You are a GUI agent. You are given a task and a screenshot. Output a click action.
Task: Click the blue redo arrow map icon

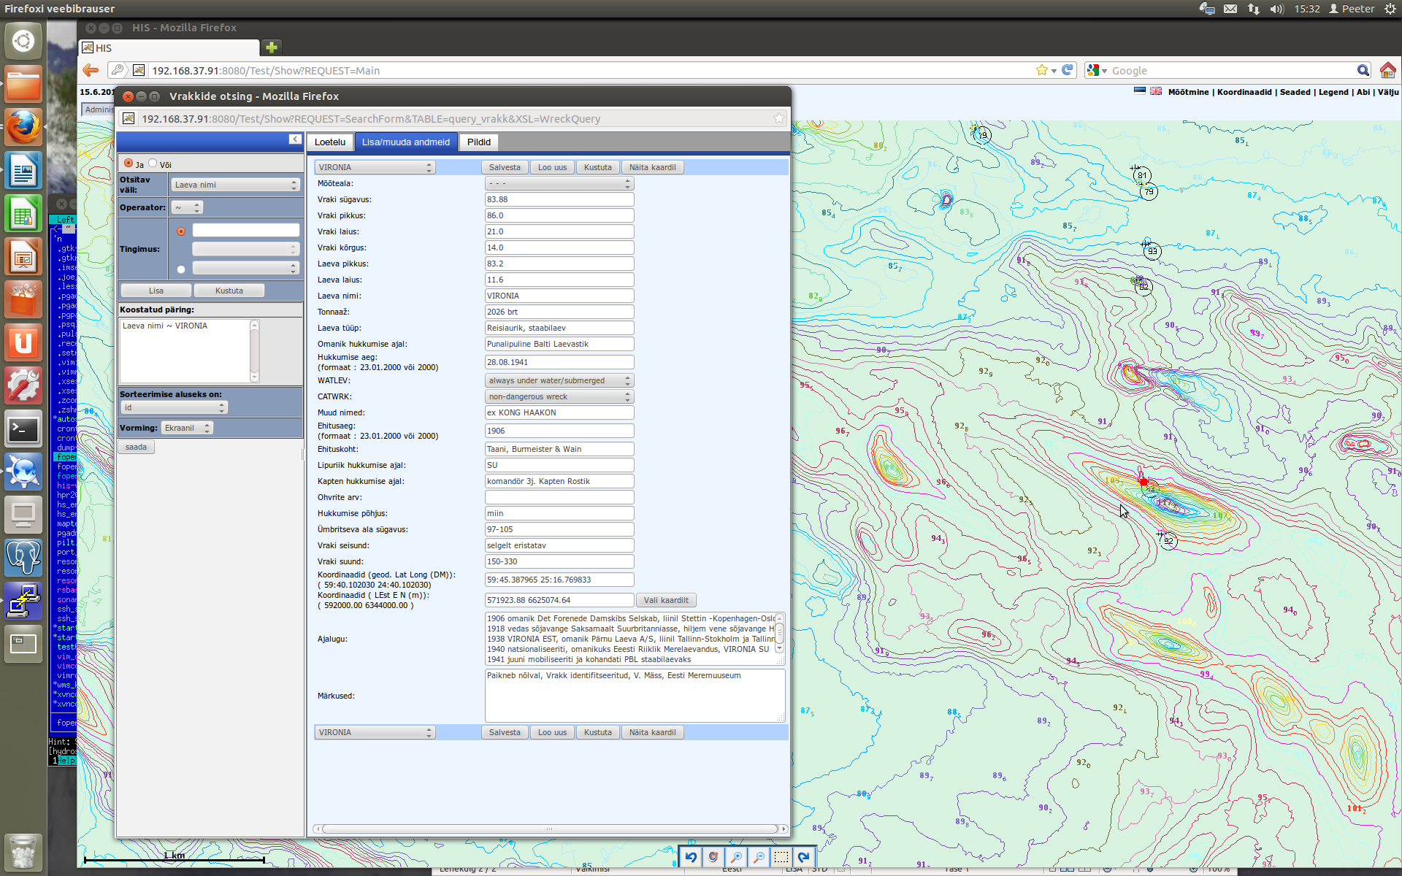pyautogui.click(x=804, y=857)
